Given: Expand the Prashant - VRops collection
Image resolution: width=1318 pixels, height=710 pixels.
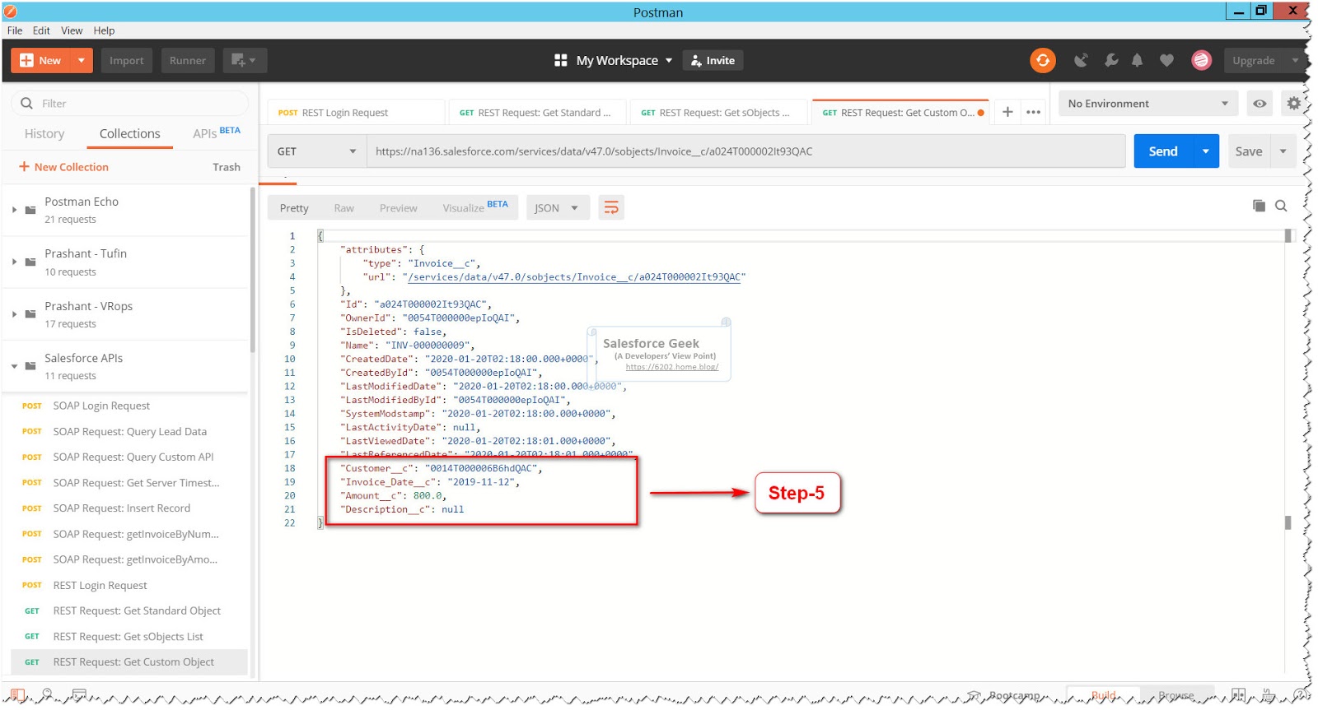Looking at the screenshot, I should point(14,313).
